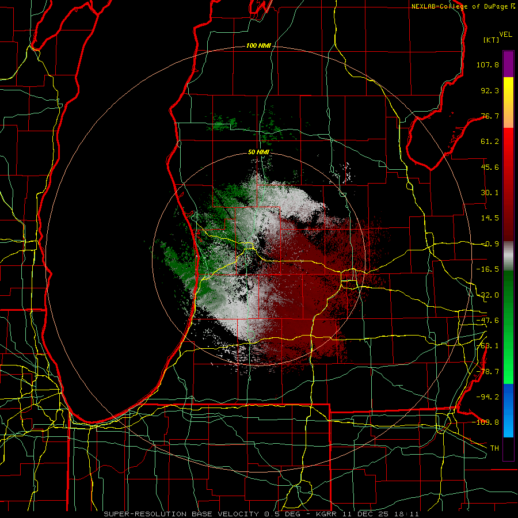
Task: Click the -16.5 legend value
Action: 487,269
